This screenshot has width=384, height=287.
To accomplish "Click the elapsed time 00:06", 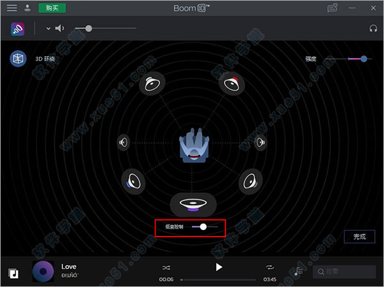I will (x=166, y=279).
